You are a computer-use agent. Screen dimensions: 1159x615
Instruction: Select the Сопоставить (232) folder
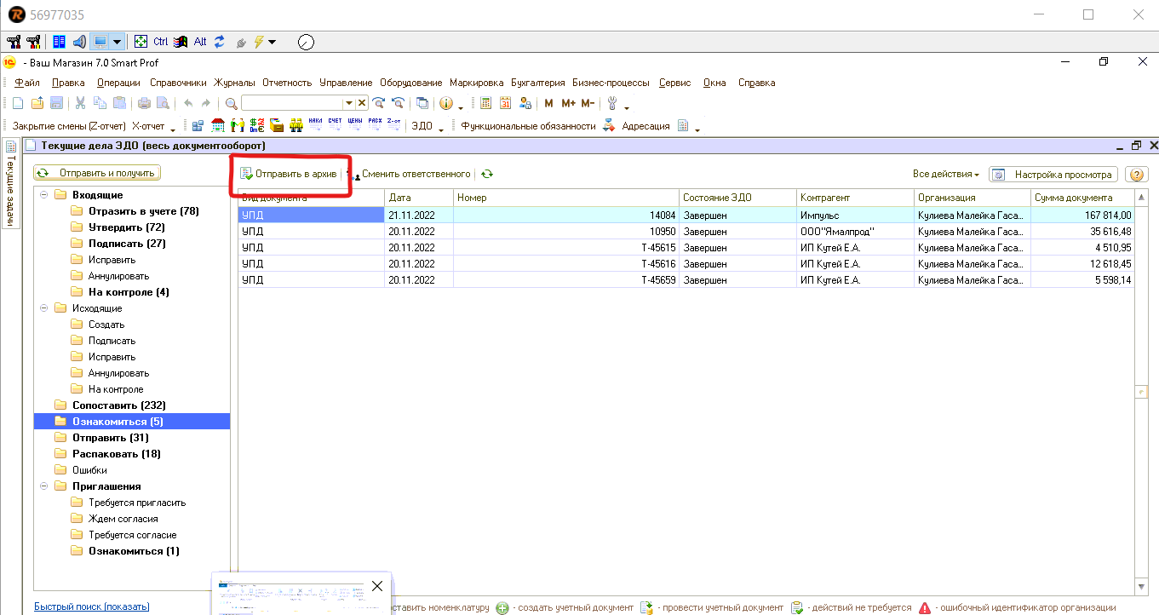[x=118, y=405]
